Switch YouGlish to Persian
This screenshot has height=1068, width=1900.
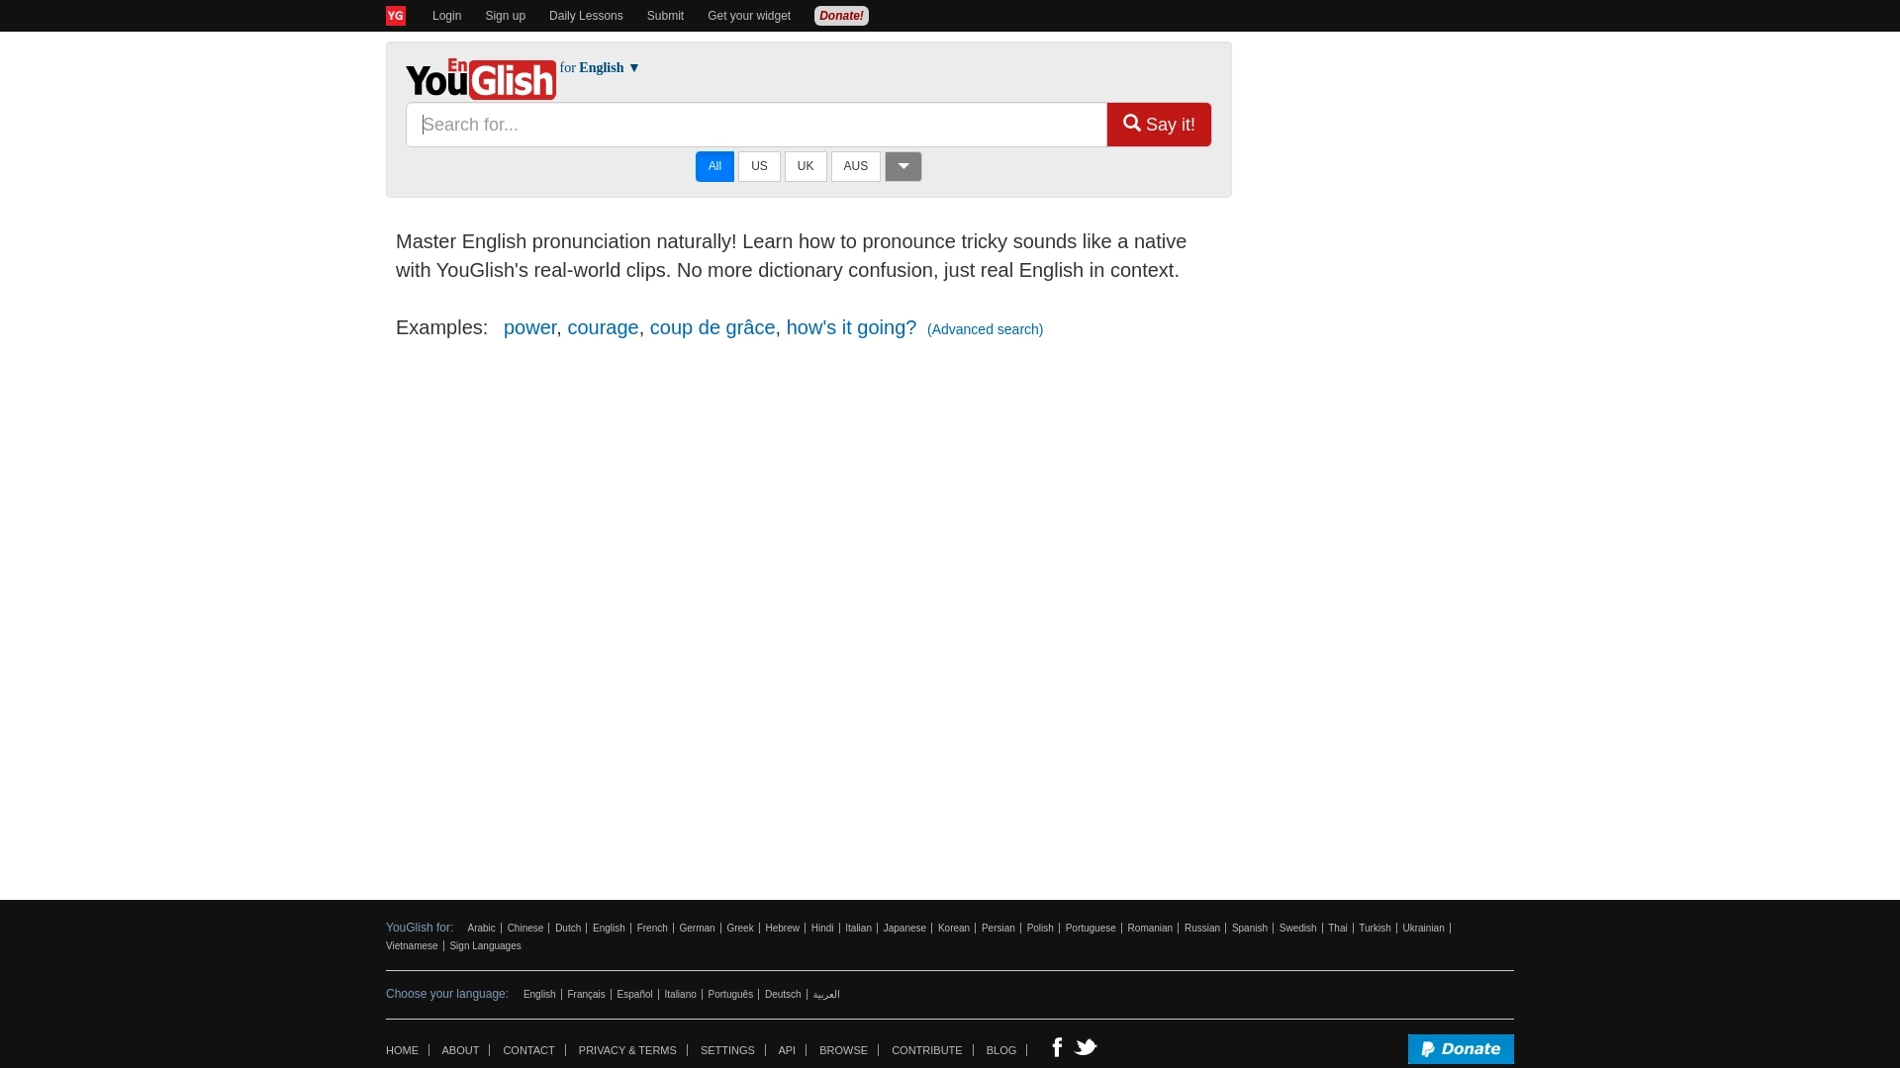[998, 929]
